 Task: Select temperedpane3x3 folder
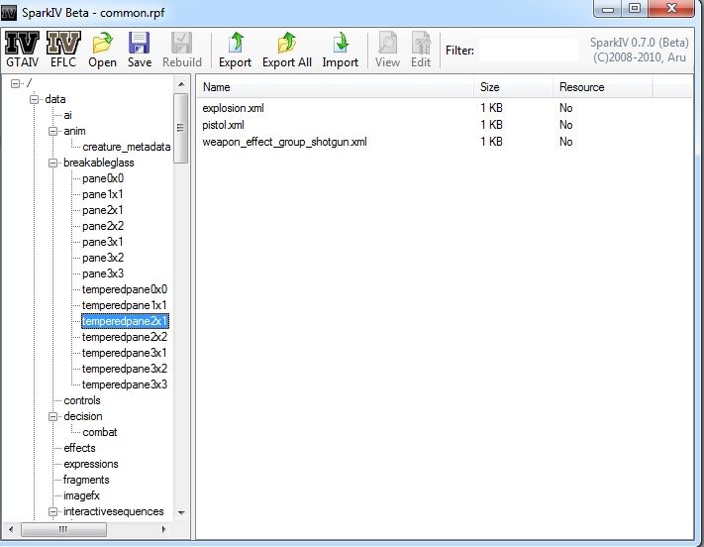pyautogui.click(x=125, y=384)
